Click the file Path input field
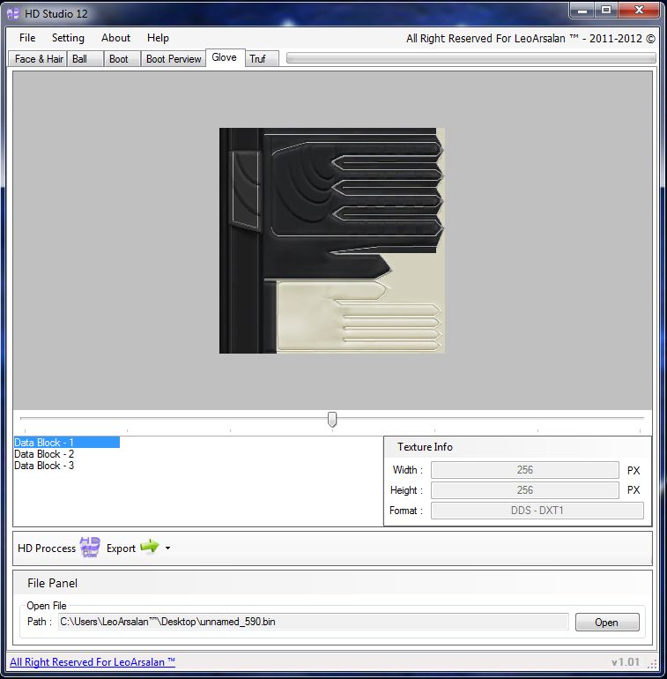Image resolution: width=667 pixels, height=679 pixels. (x=313, y=623)
